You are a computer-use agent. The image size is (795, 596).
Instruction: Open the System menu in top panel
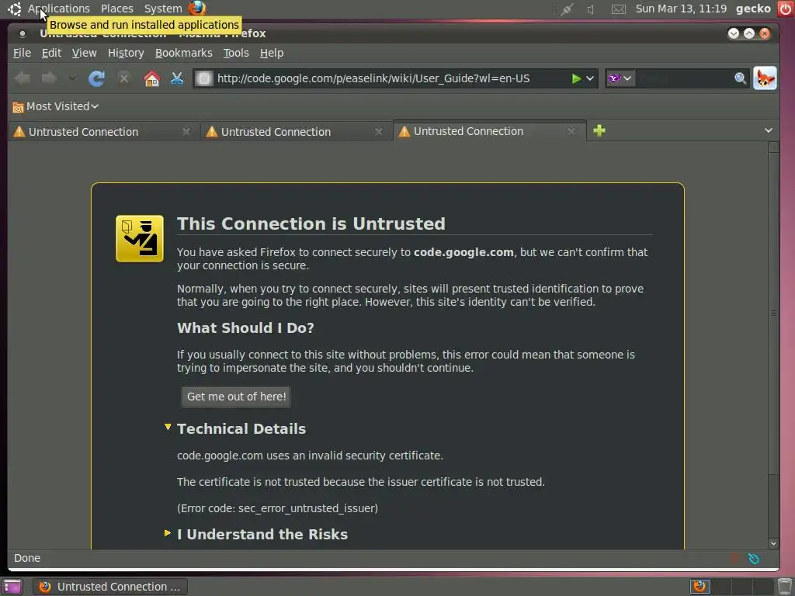click(x=163, y=9)
